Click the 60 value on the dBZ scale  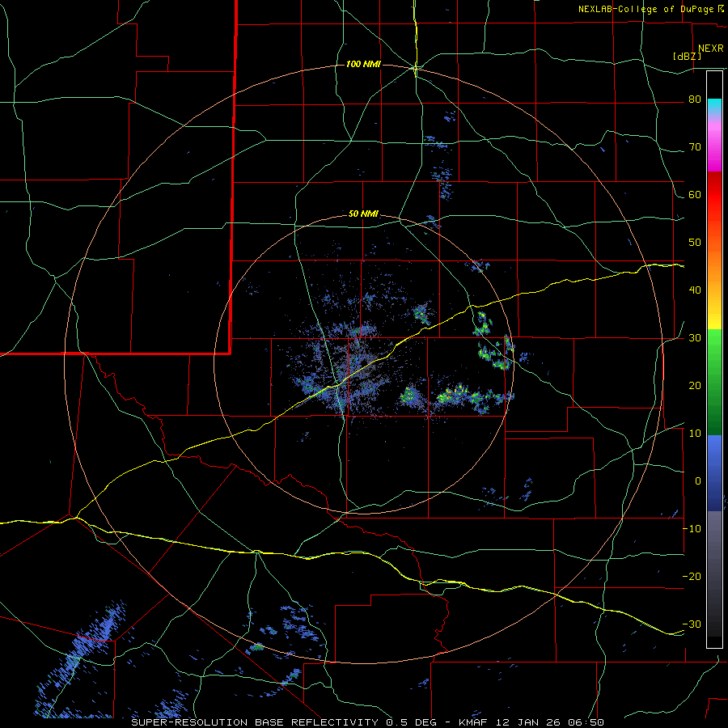[695, 194]
